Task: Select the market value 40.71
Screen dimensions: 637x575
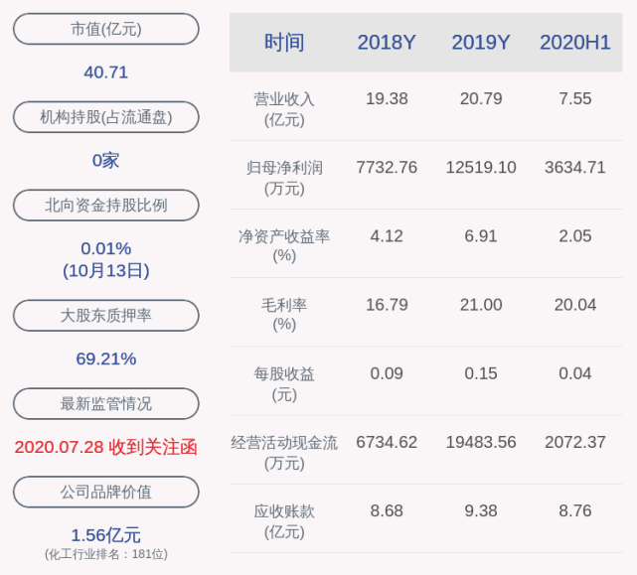Action: coord(106,72)
